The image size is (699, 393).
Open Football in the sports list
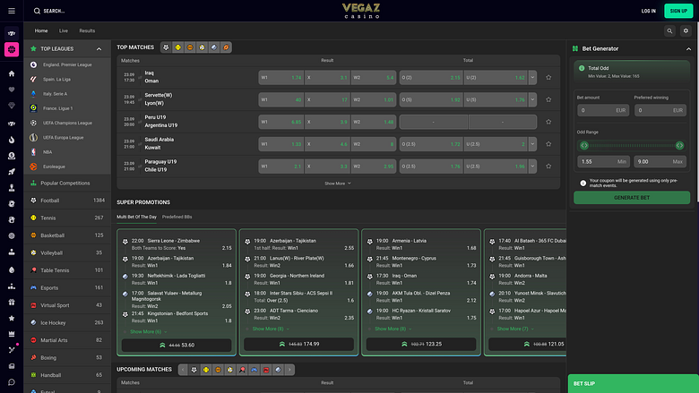coord(67,201)
